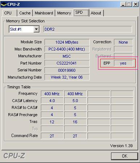
Task: Open the About tab
Action: pyautogui.click(x=96, y=13)
